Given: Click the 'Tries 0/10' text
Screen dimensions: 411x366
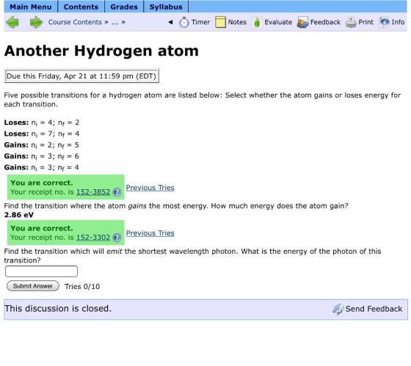Looking at the screenshot, I should point(82,287).
